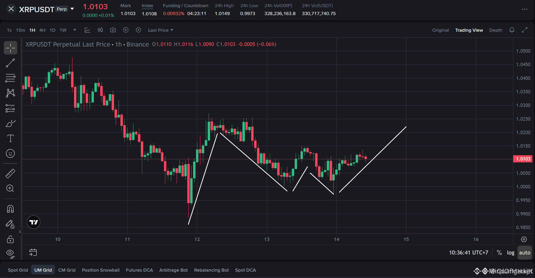Open the emoji icons tool

(x=10, y=153)
